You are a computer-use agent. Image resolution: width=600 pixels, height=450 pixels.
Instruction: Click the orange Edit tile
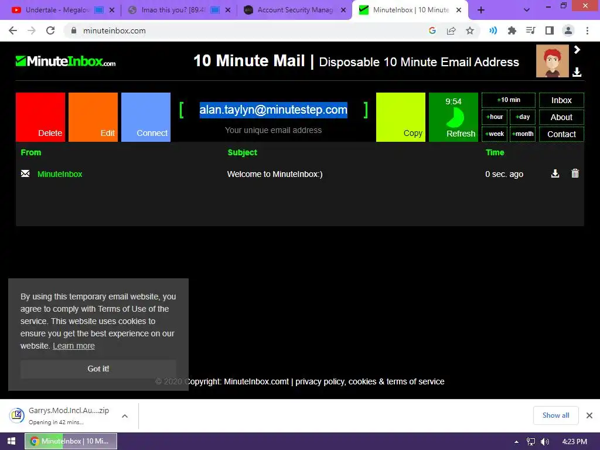(93, 117)
